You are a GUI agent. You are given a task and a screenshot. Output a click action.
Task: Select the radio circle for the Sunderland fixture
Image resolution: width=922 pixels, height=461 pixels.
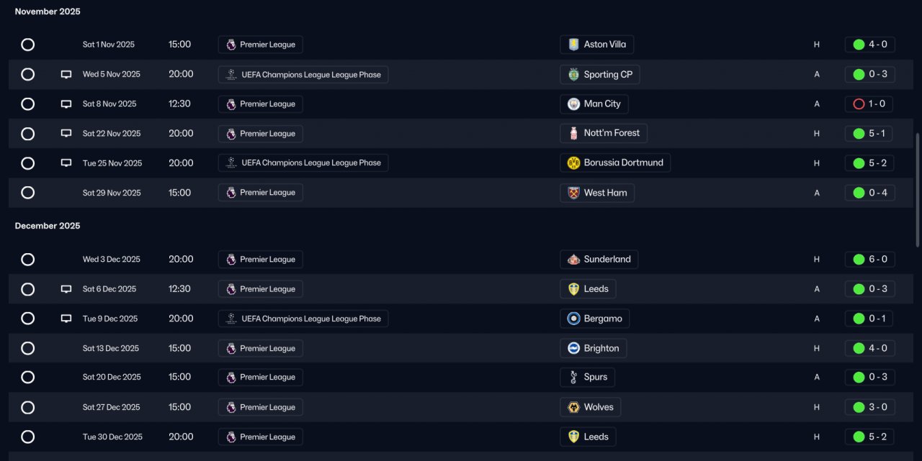tap(27, 260)
